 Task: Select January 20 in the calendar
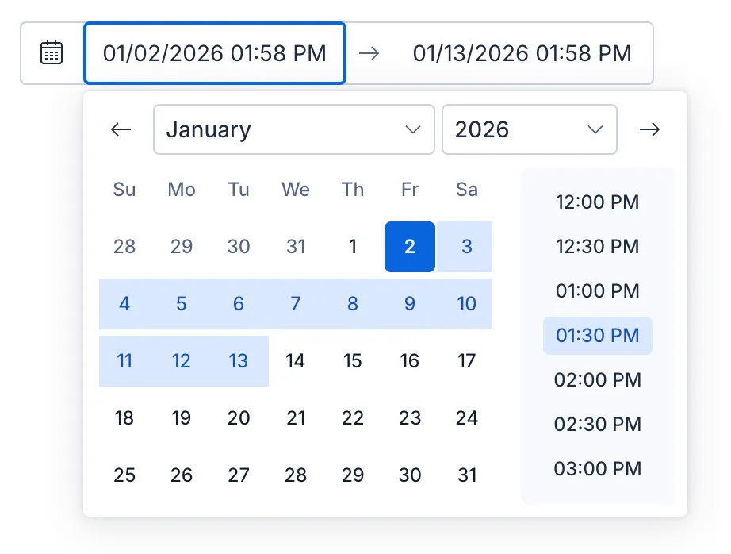coord(239,418)
